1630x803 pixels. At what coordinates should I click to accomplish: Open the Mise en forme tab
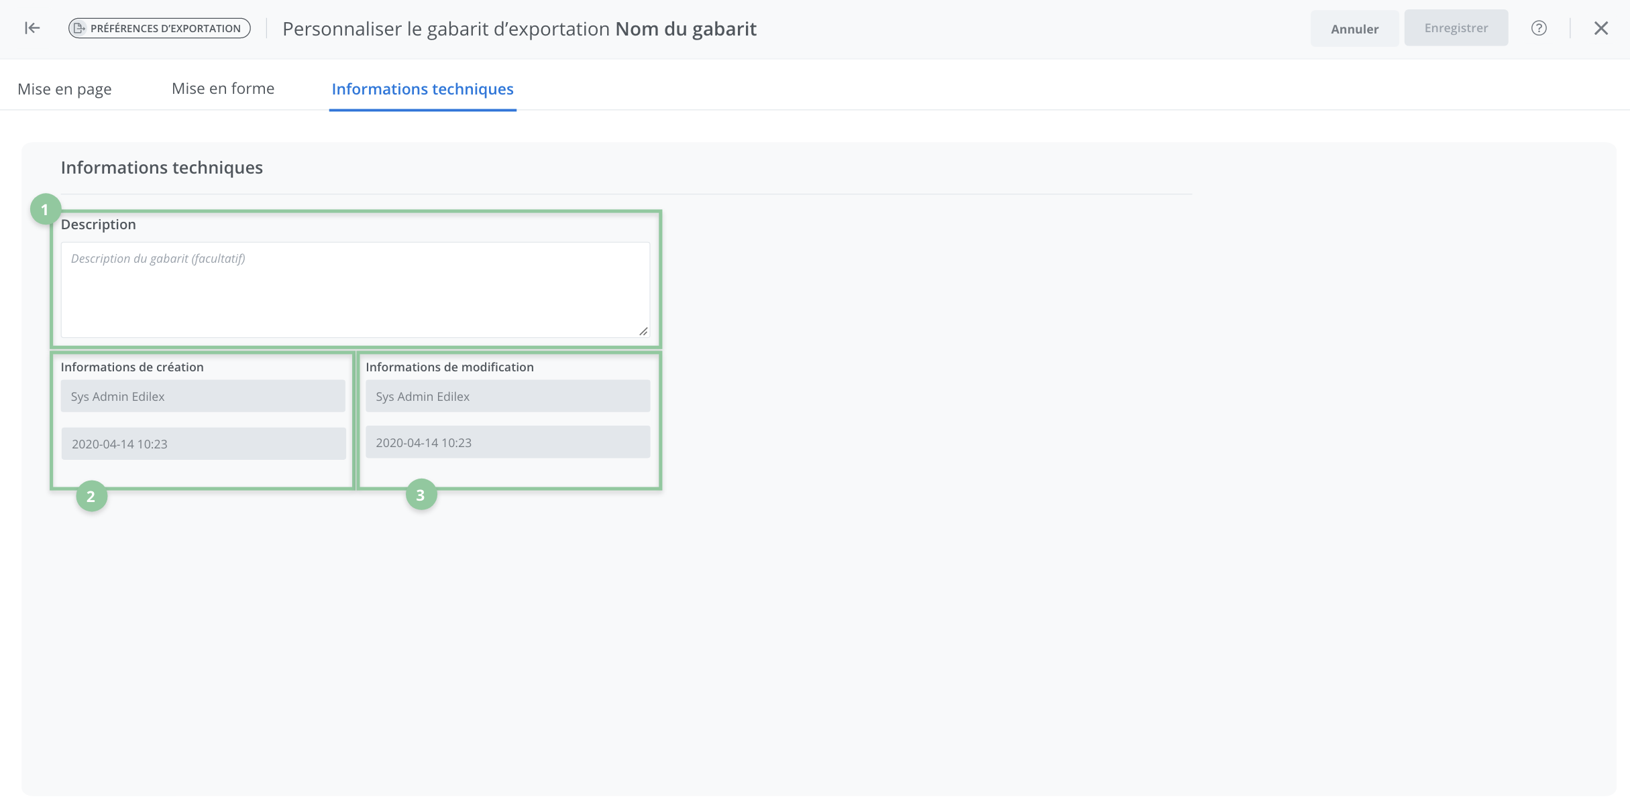click(223, 88)
